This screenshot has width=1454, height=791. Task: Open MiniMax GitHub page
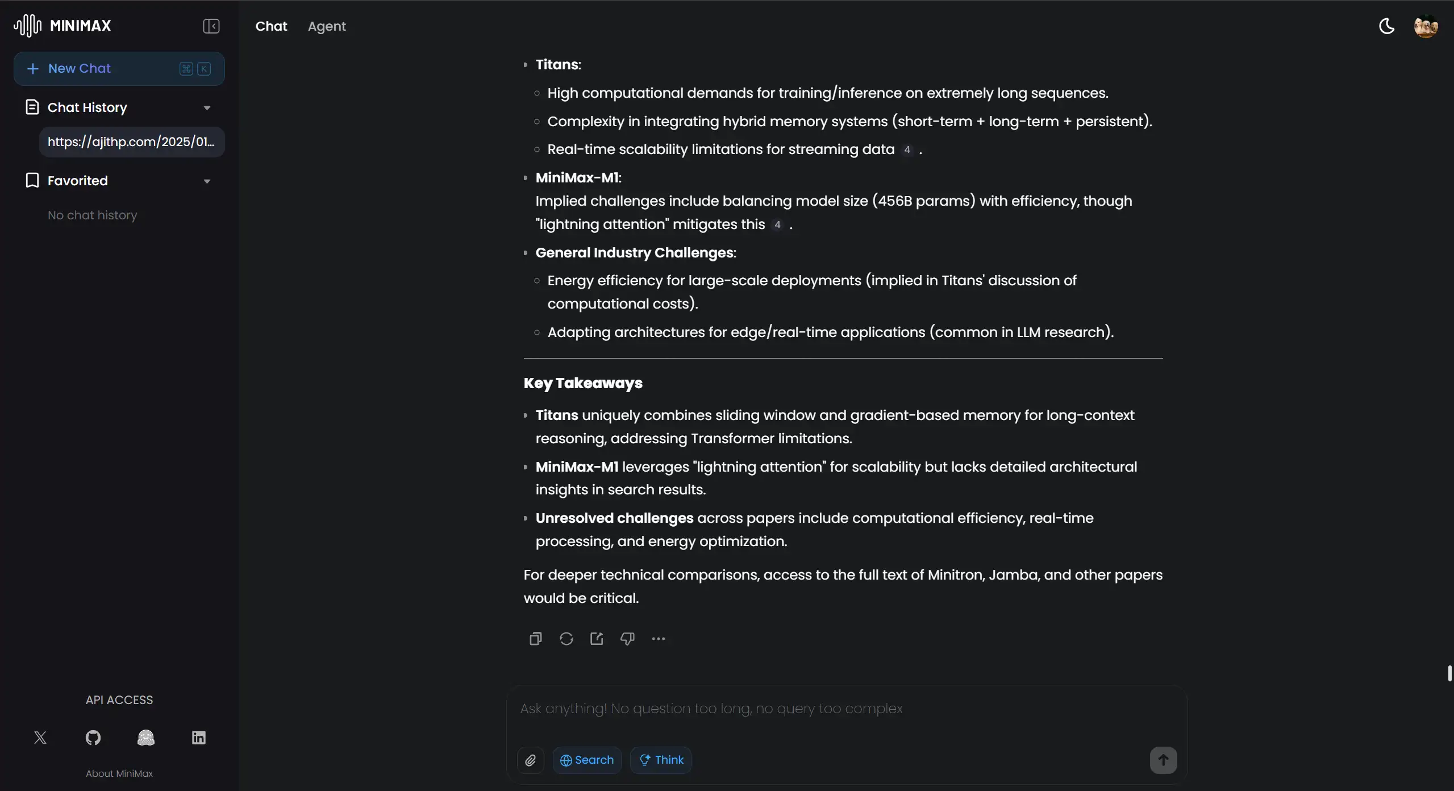point(93,738)
